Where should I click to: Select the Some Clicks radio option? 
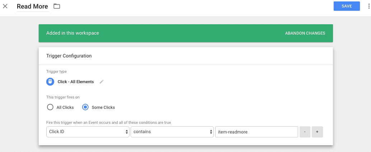click(85, 107)
